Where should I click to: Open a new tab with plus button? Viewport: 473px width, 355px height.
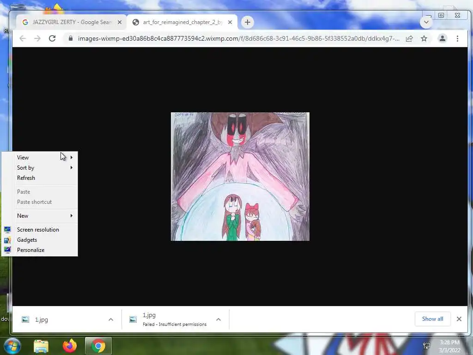pyautogui.click(x=248, y=22)
